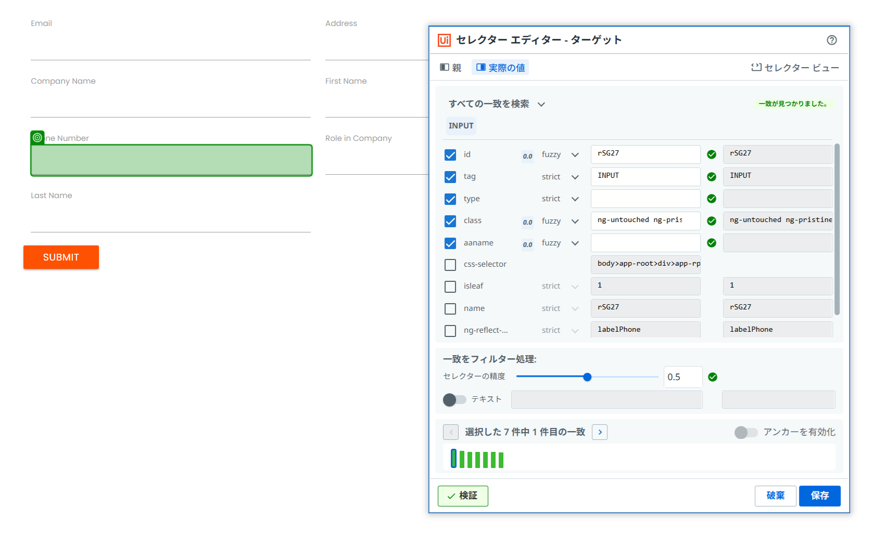Click the empty aaname value field

coord(645,243)
